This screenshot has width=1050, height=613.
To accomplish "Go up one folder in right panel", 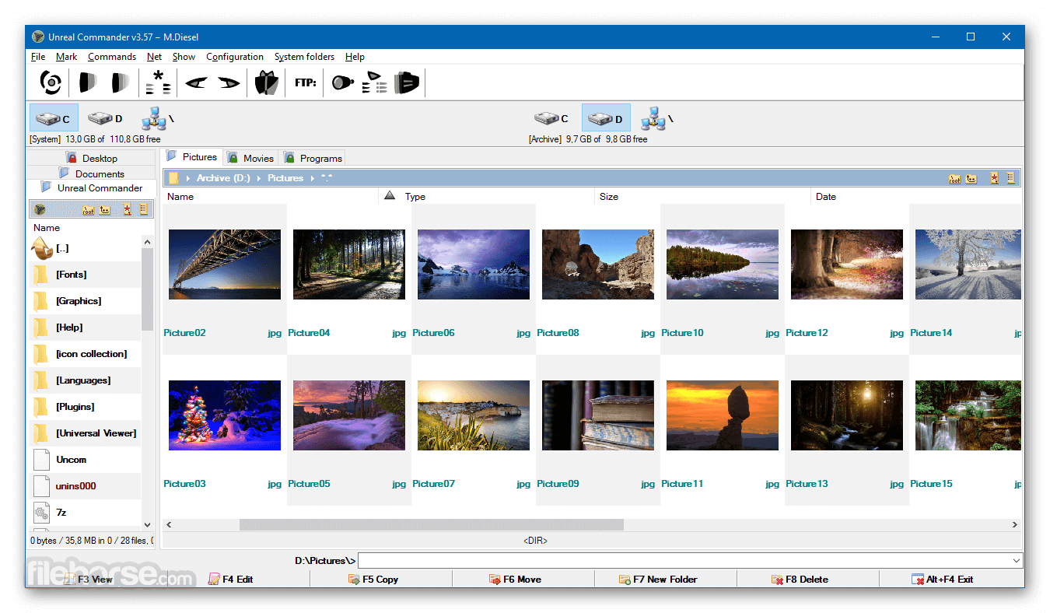I will pos(971,178).
